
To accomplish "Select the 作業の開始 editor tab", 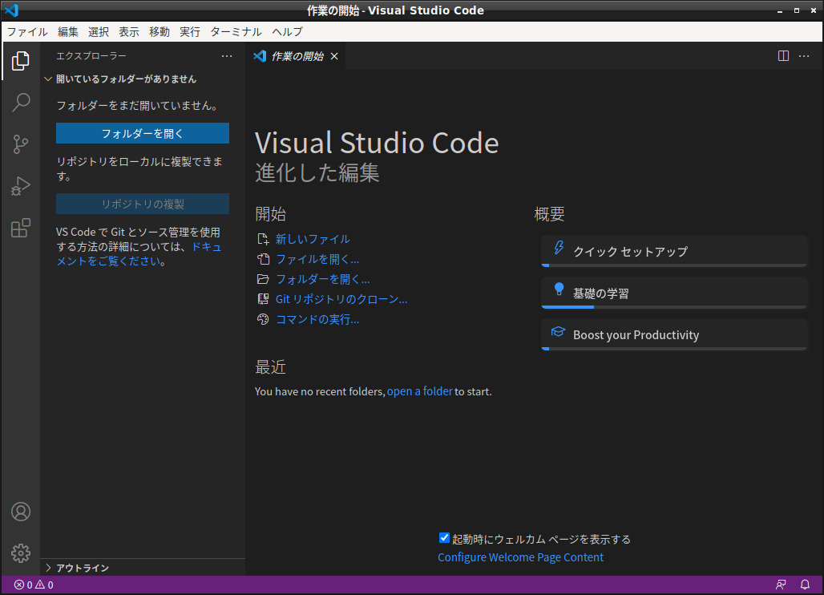I will pyautogui.click(x=296, y=56).
